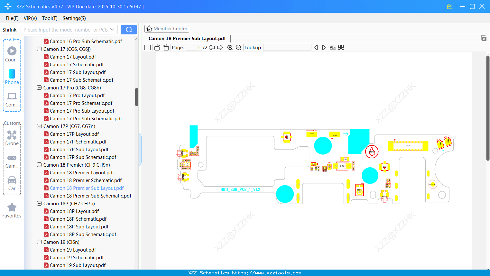Open Camon 17 Pro Sub Layout.pdf
The height and width of the screenshot is (276, 490).
[x=82, y=111]
